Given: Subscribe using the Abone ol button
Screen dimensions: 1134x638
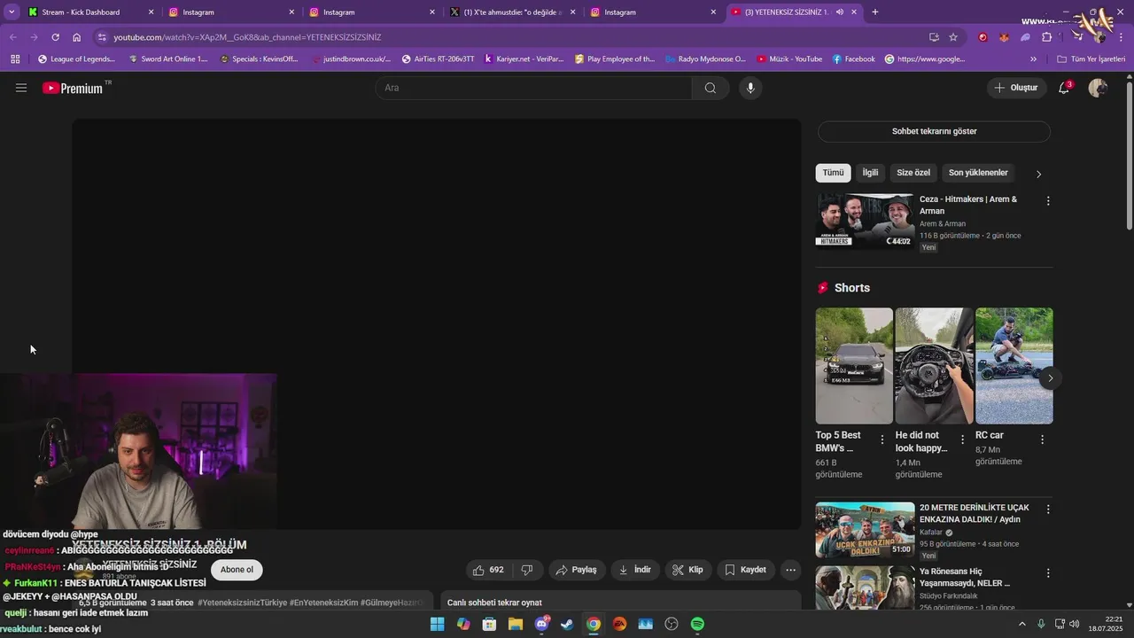Looking at the screenshot, I should click(237, 570).
